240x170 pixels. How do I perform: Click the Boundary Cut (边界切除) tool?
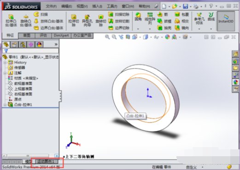(x=118, y=28)
